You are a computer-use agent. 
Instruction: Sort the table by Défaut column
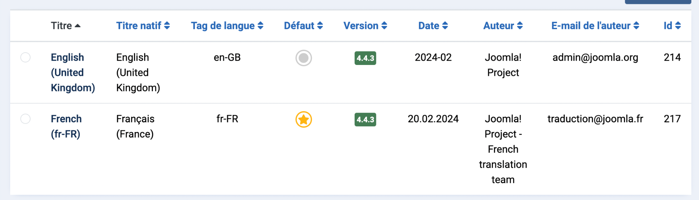click(299, 26)
